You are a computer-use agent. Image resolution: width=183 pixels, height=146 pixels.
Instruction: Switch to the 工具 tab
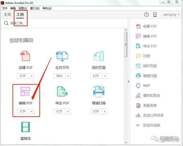20,15
